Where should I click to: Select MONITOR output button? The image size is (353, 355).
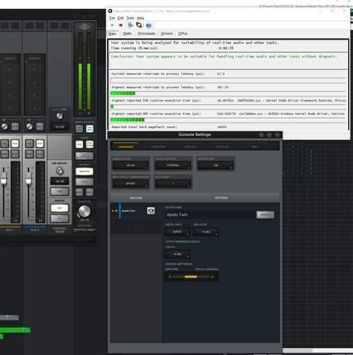coord(84,172)
